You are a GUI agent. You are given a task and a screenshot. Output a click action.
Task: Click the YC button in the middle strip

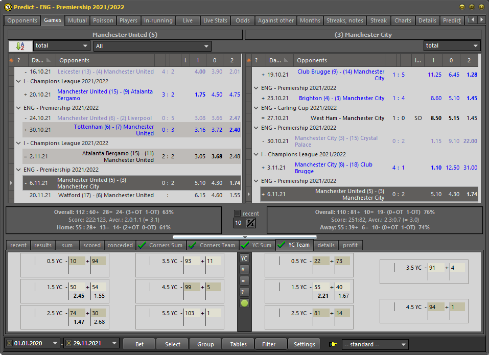pos(245,258)
